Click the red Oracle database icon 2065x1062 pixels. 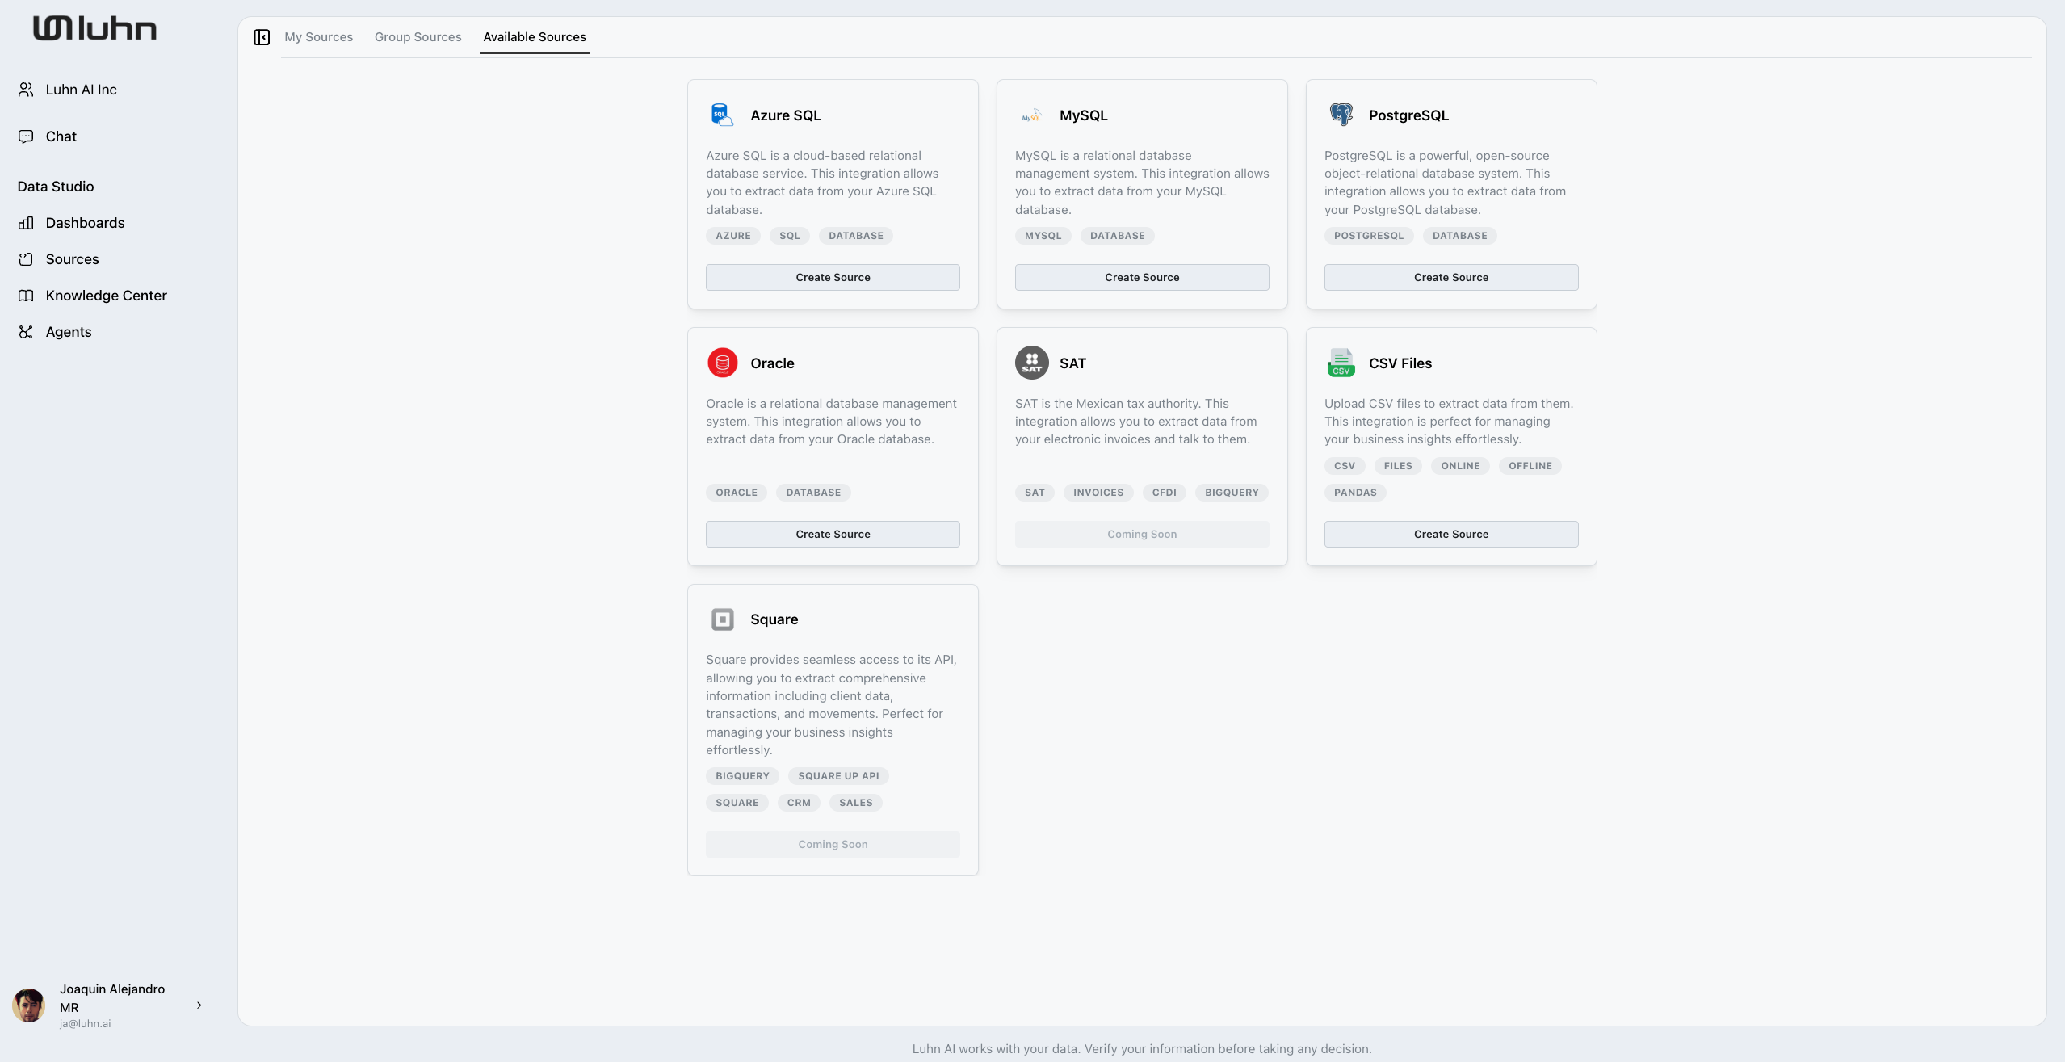coord(722,363)
